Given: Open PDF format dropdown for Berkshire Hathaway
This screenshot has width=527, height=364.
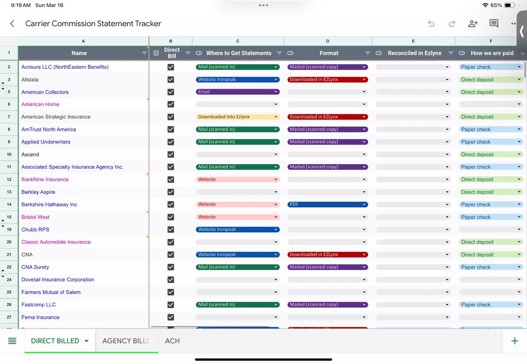Looking at the screenshot, I should coord(328,204).
